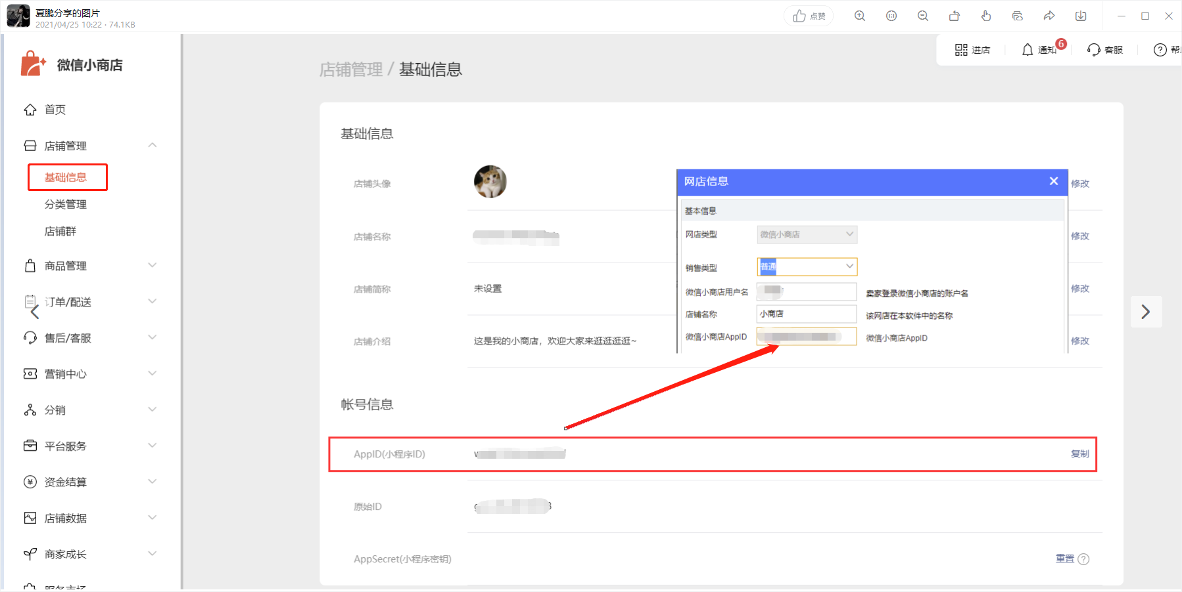Open 进店 QR code entry

click(972, 50)
